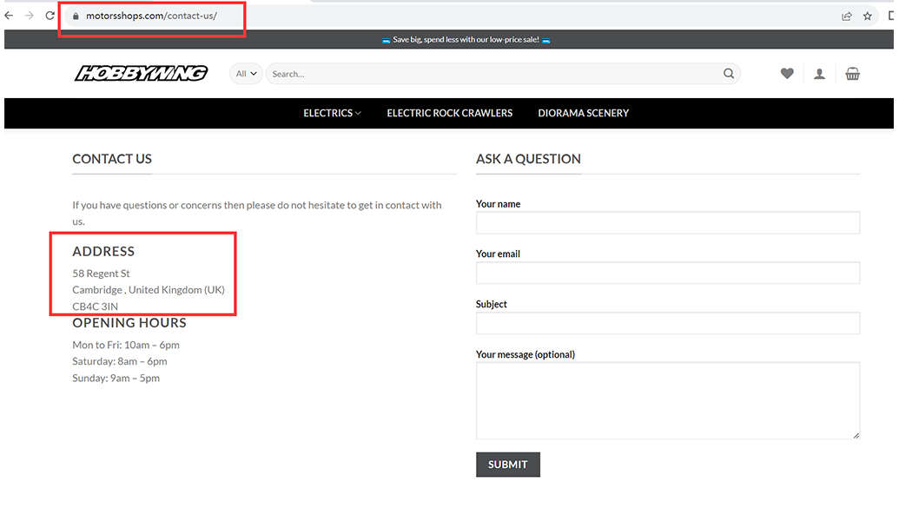This screenshot has width=899, height=521.
Task: Expand the ELECTRICS menu
Action: [332, 113]
